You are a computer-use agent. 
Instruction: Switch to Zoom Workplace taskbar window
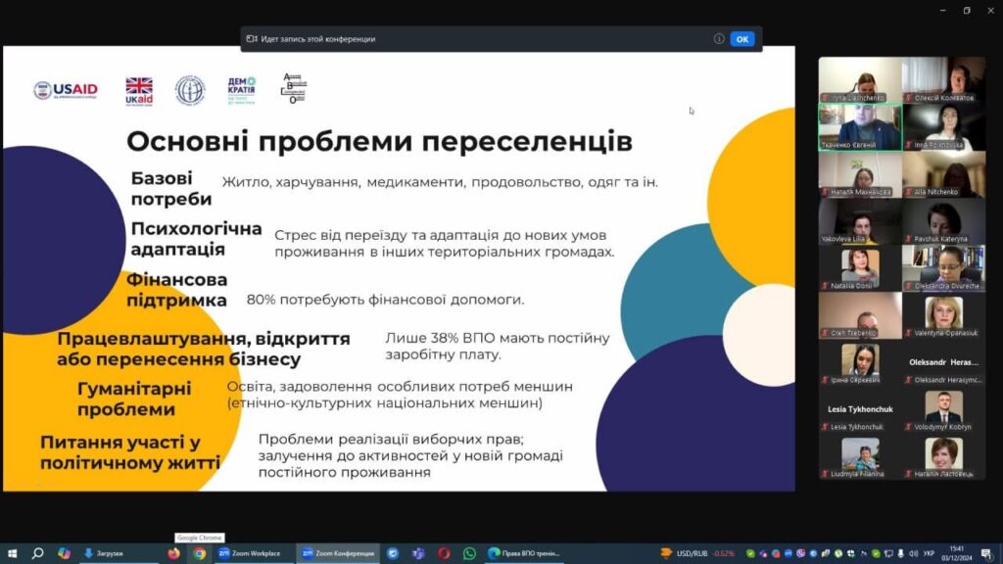[251, 553]
